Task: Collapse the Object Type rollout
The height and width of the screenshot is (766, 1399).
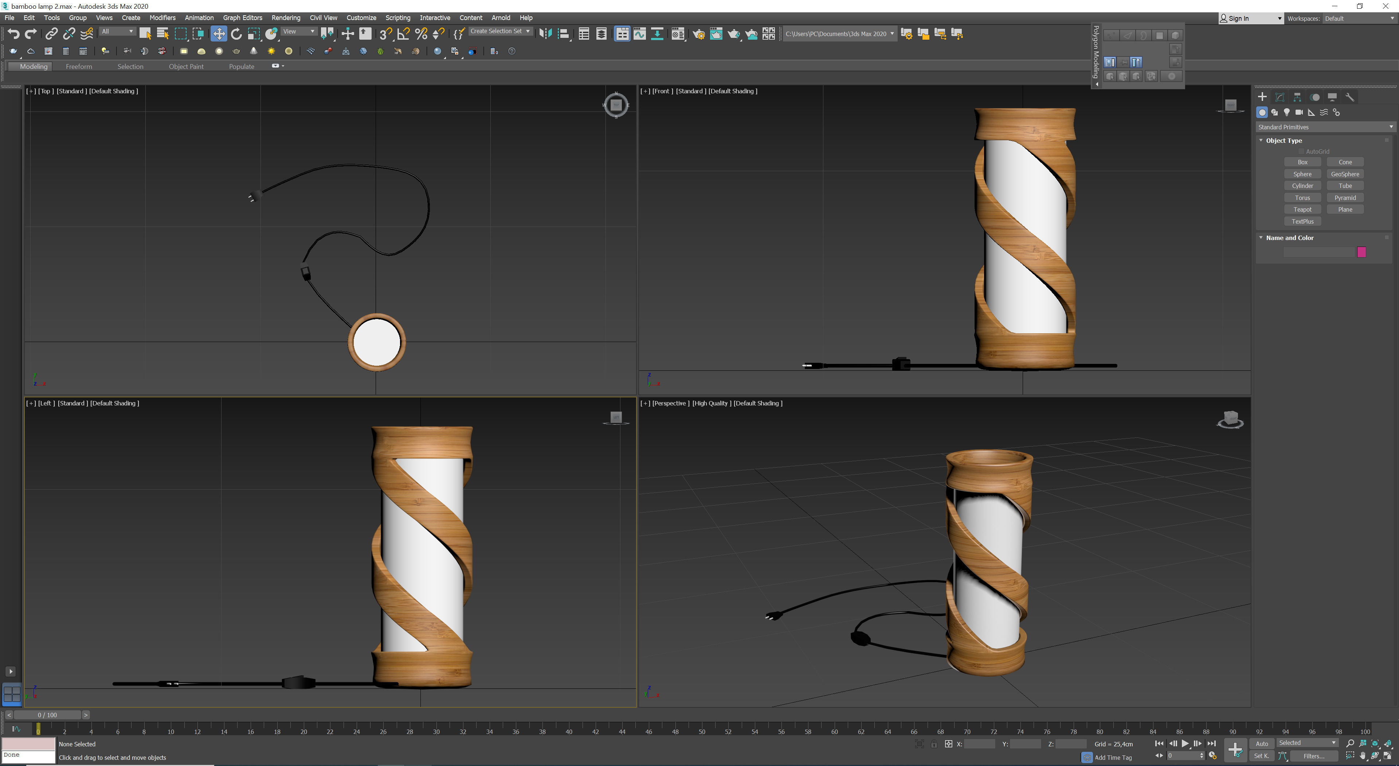Action: [1262, 141]
